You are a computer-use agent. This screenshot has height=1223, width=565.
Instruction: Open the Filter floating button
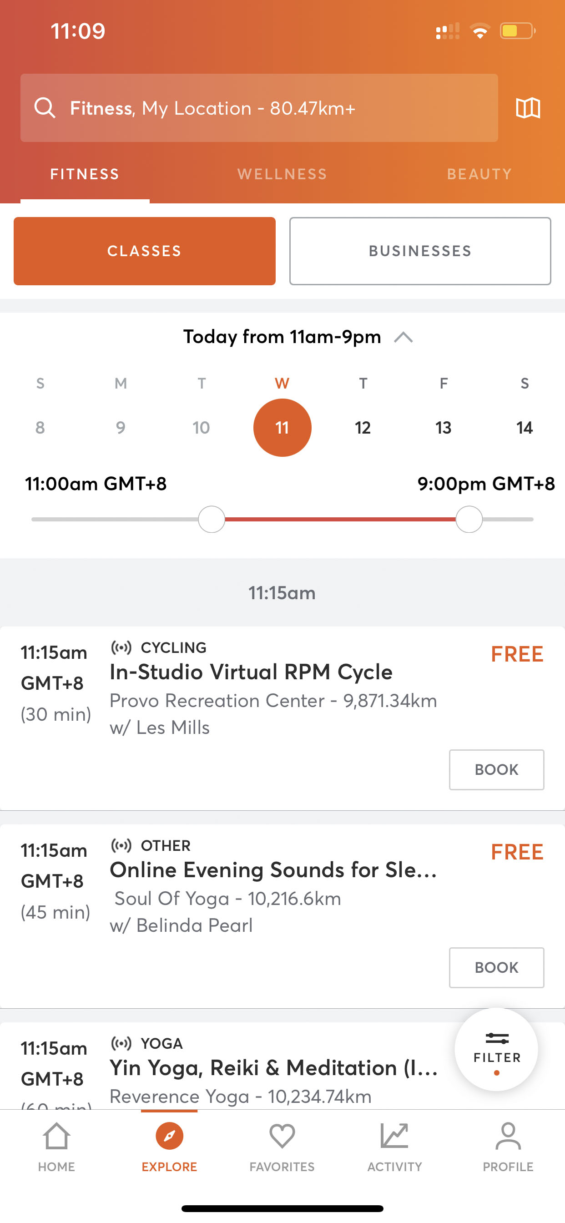(x=496, y=1049)
